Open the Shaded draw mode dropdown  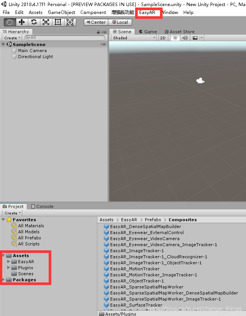pyautogui.click(x=134, y=38)
